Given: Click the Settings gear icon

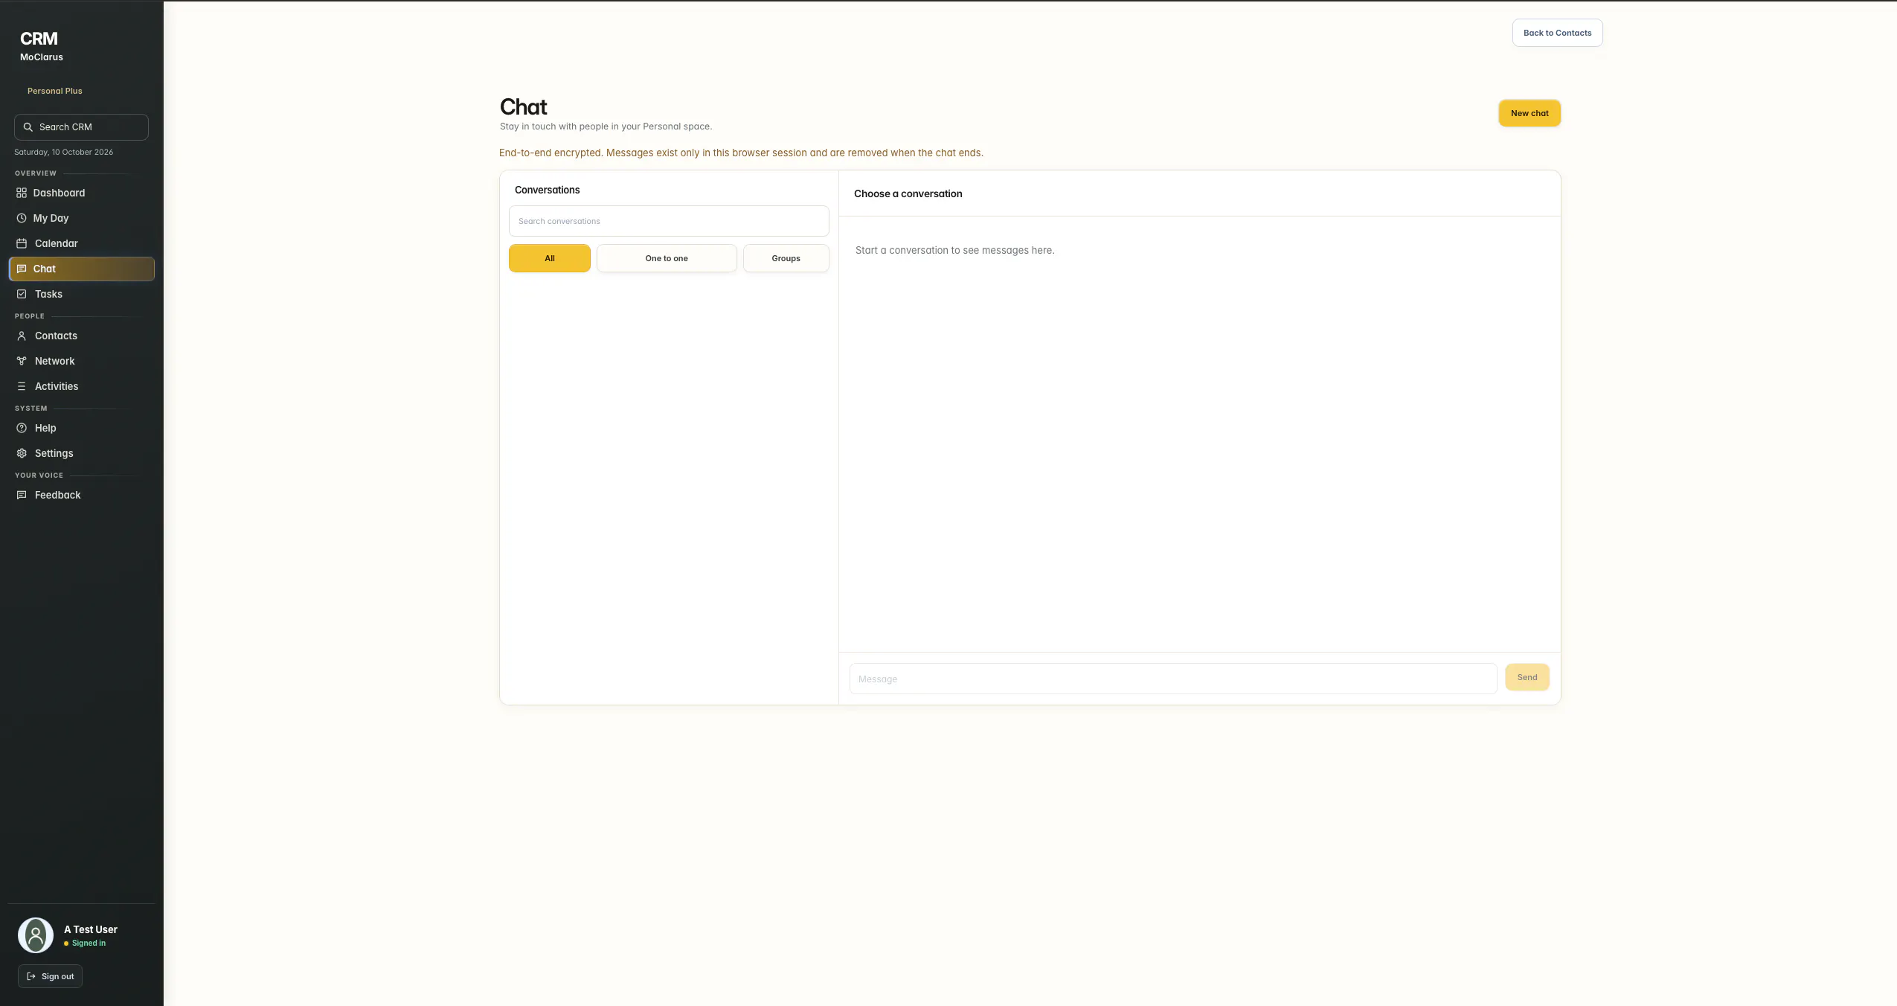Looking at the screenshot, I should pos(22,453).
